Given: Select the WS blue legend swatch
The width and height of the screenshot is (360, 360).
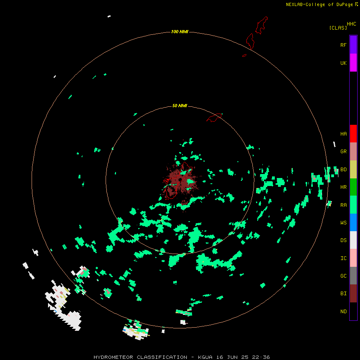Looking at the screenshot, I should coord(353,222).
